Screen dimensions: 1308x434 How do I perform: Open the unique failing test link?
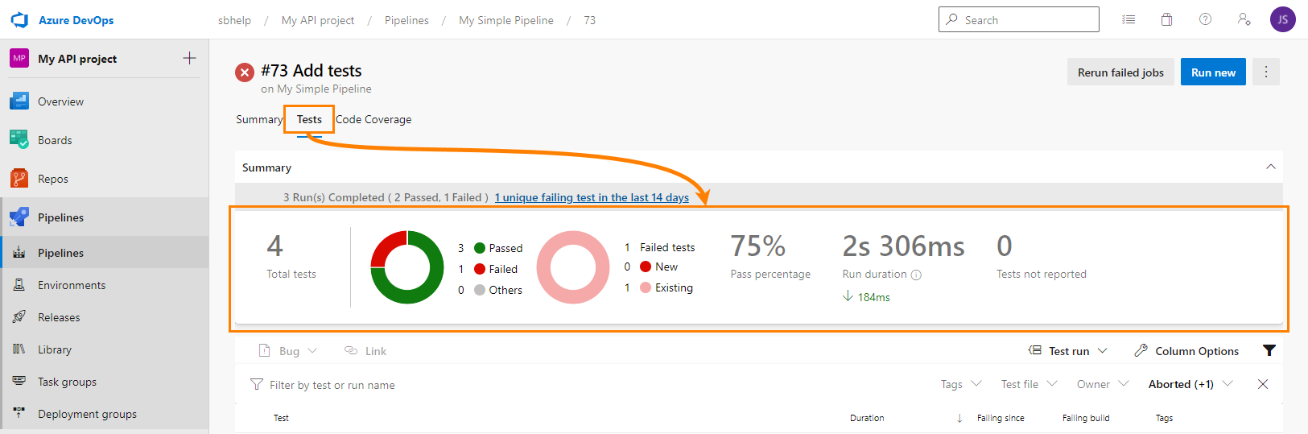[592, 197]
